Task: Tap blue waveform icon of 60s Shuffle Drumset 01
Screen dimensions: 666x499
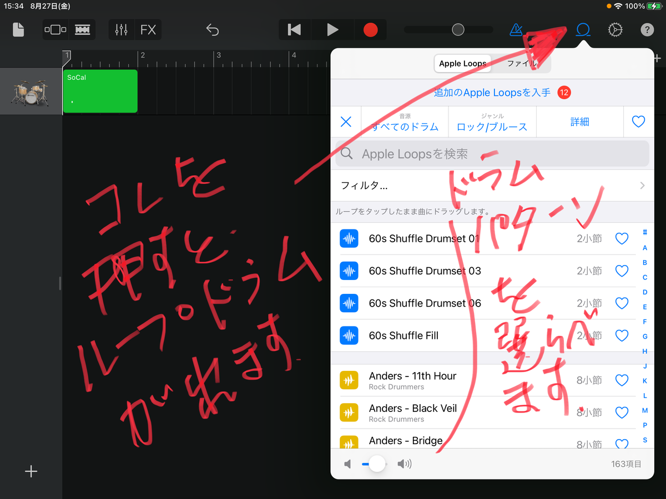Action: [349, 239]
